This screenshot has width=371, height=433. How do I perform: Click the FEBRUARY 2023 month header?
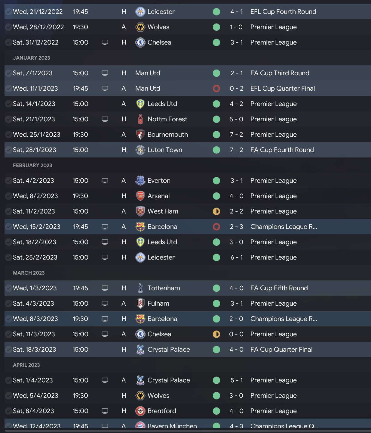click(x=32, y=165)
